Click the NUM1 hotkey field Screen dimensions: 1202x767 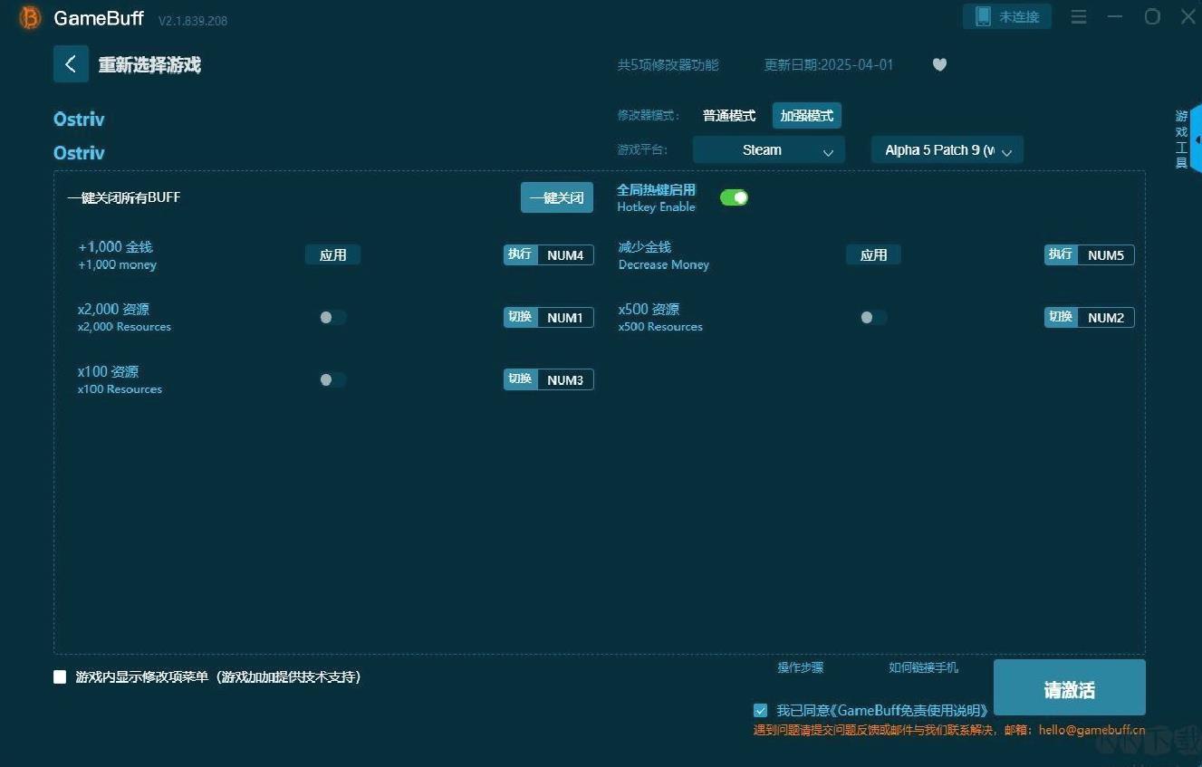pos(565,318)
